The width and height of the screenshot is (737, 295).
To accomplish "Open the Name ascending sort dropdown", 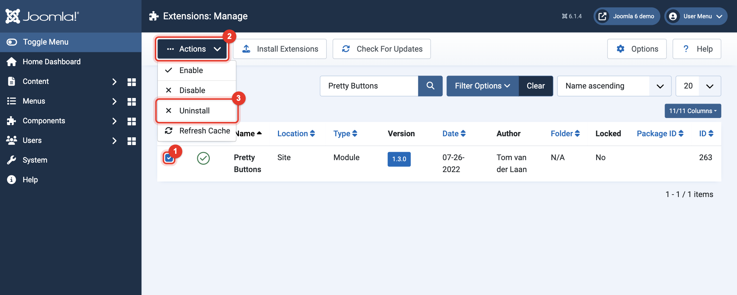I will 614,86.
